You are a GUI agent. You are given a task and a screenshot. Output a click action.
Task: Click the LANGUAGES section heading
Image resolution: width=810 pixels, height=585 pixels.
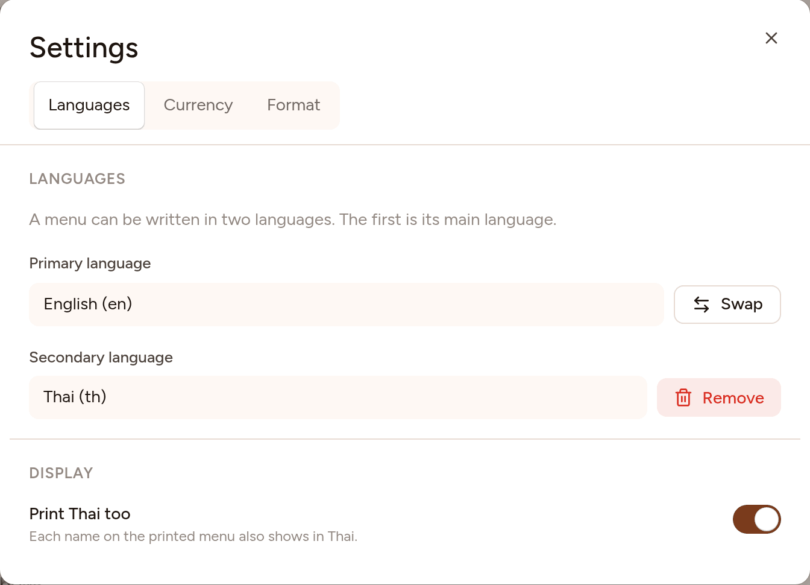click(x=77, y=179)
